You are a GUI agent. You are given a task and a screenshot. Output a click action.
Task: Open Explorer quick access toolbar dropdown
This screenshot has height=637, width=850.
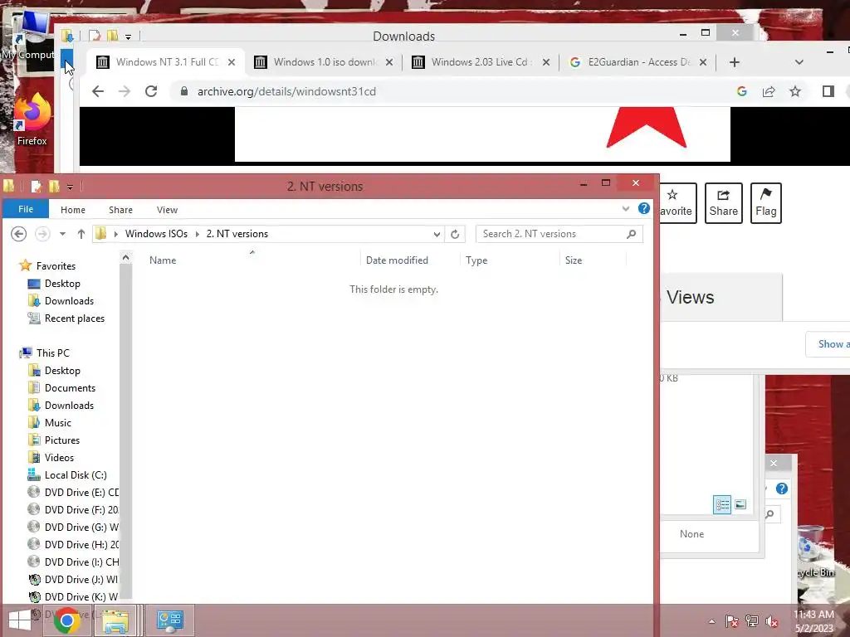point(70,187)
